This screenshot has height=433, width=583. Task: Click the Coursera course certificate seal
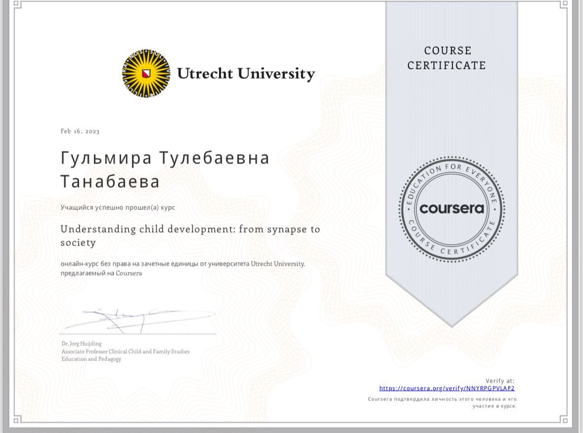click(452, 209)
